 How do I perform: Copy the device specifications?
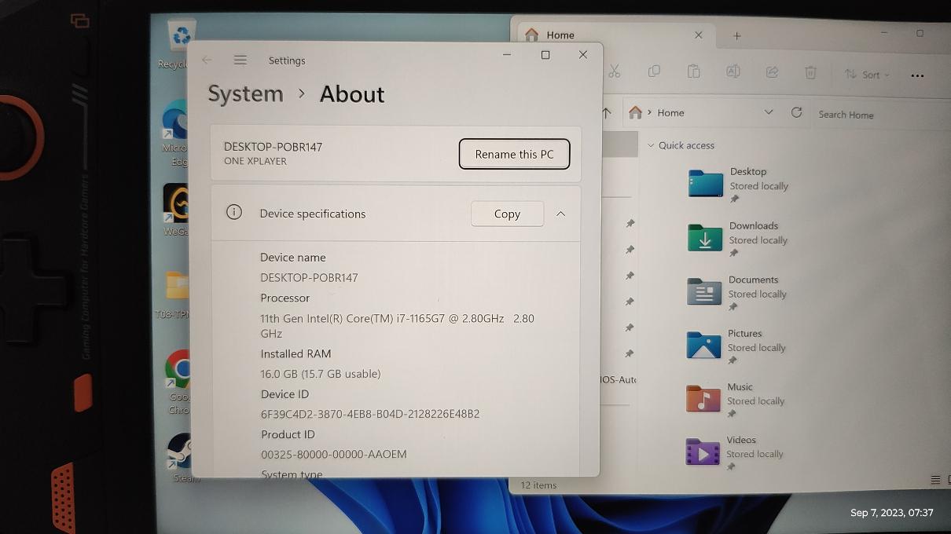pyautogui.click(x=507, y=214)
